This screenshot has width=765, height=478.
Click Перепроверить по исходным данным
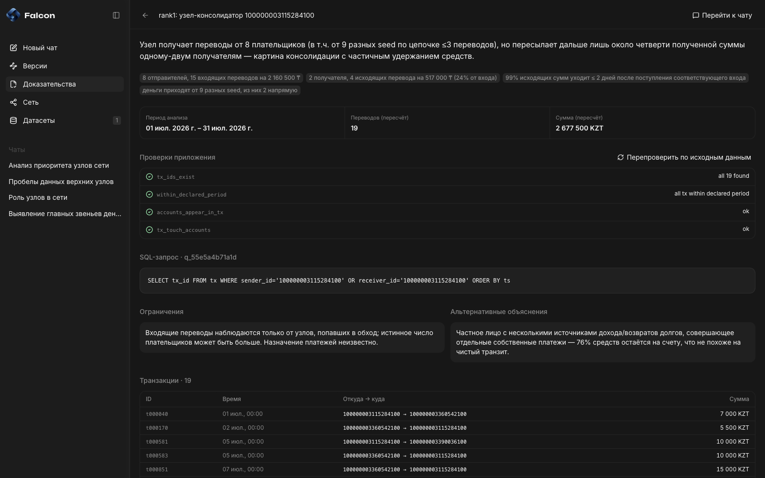684,157
